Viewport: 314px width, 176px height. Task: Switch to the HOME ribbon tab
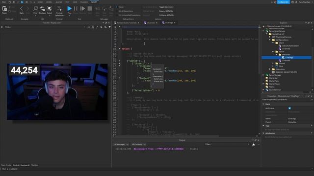pyautogui.click(x=40, y=2)
